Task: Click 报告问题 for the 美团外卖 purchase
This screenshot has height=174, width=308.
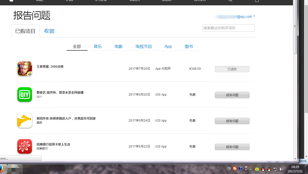Action: [x=232, y=121]
